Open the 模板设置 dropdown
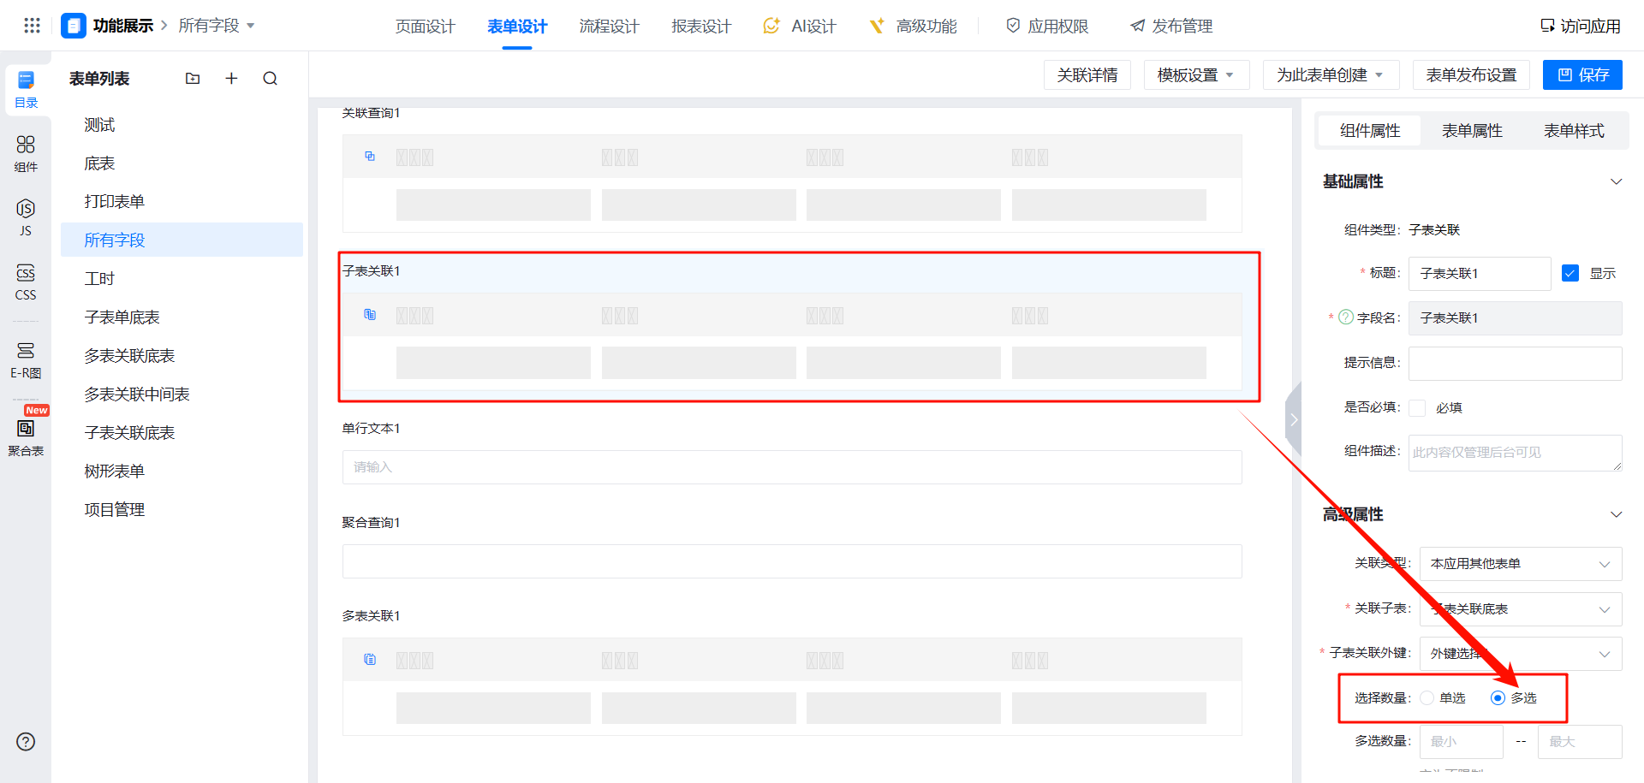Image resolution: width=1644 pixels, height=783 pixels. (1195, 75)
